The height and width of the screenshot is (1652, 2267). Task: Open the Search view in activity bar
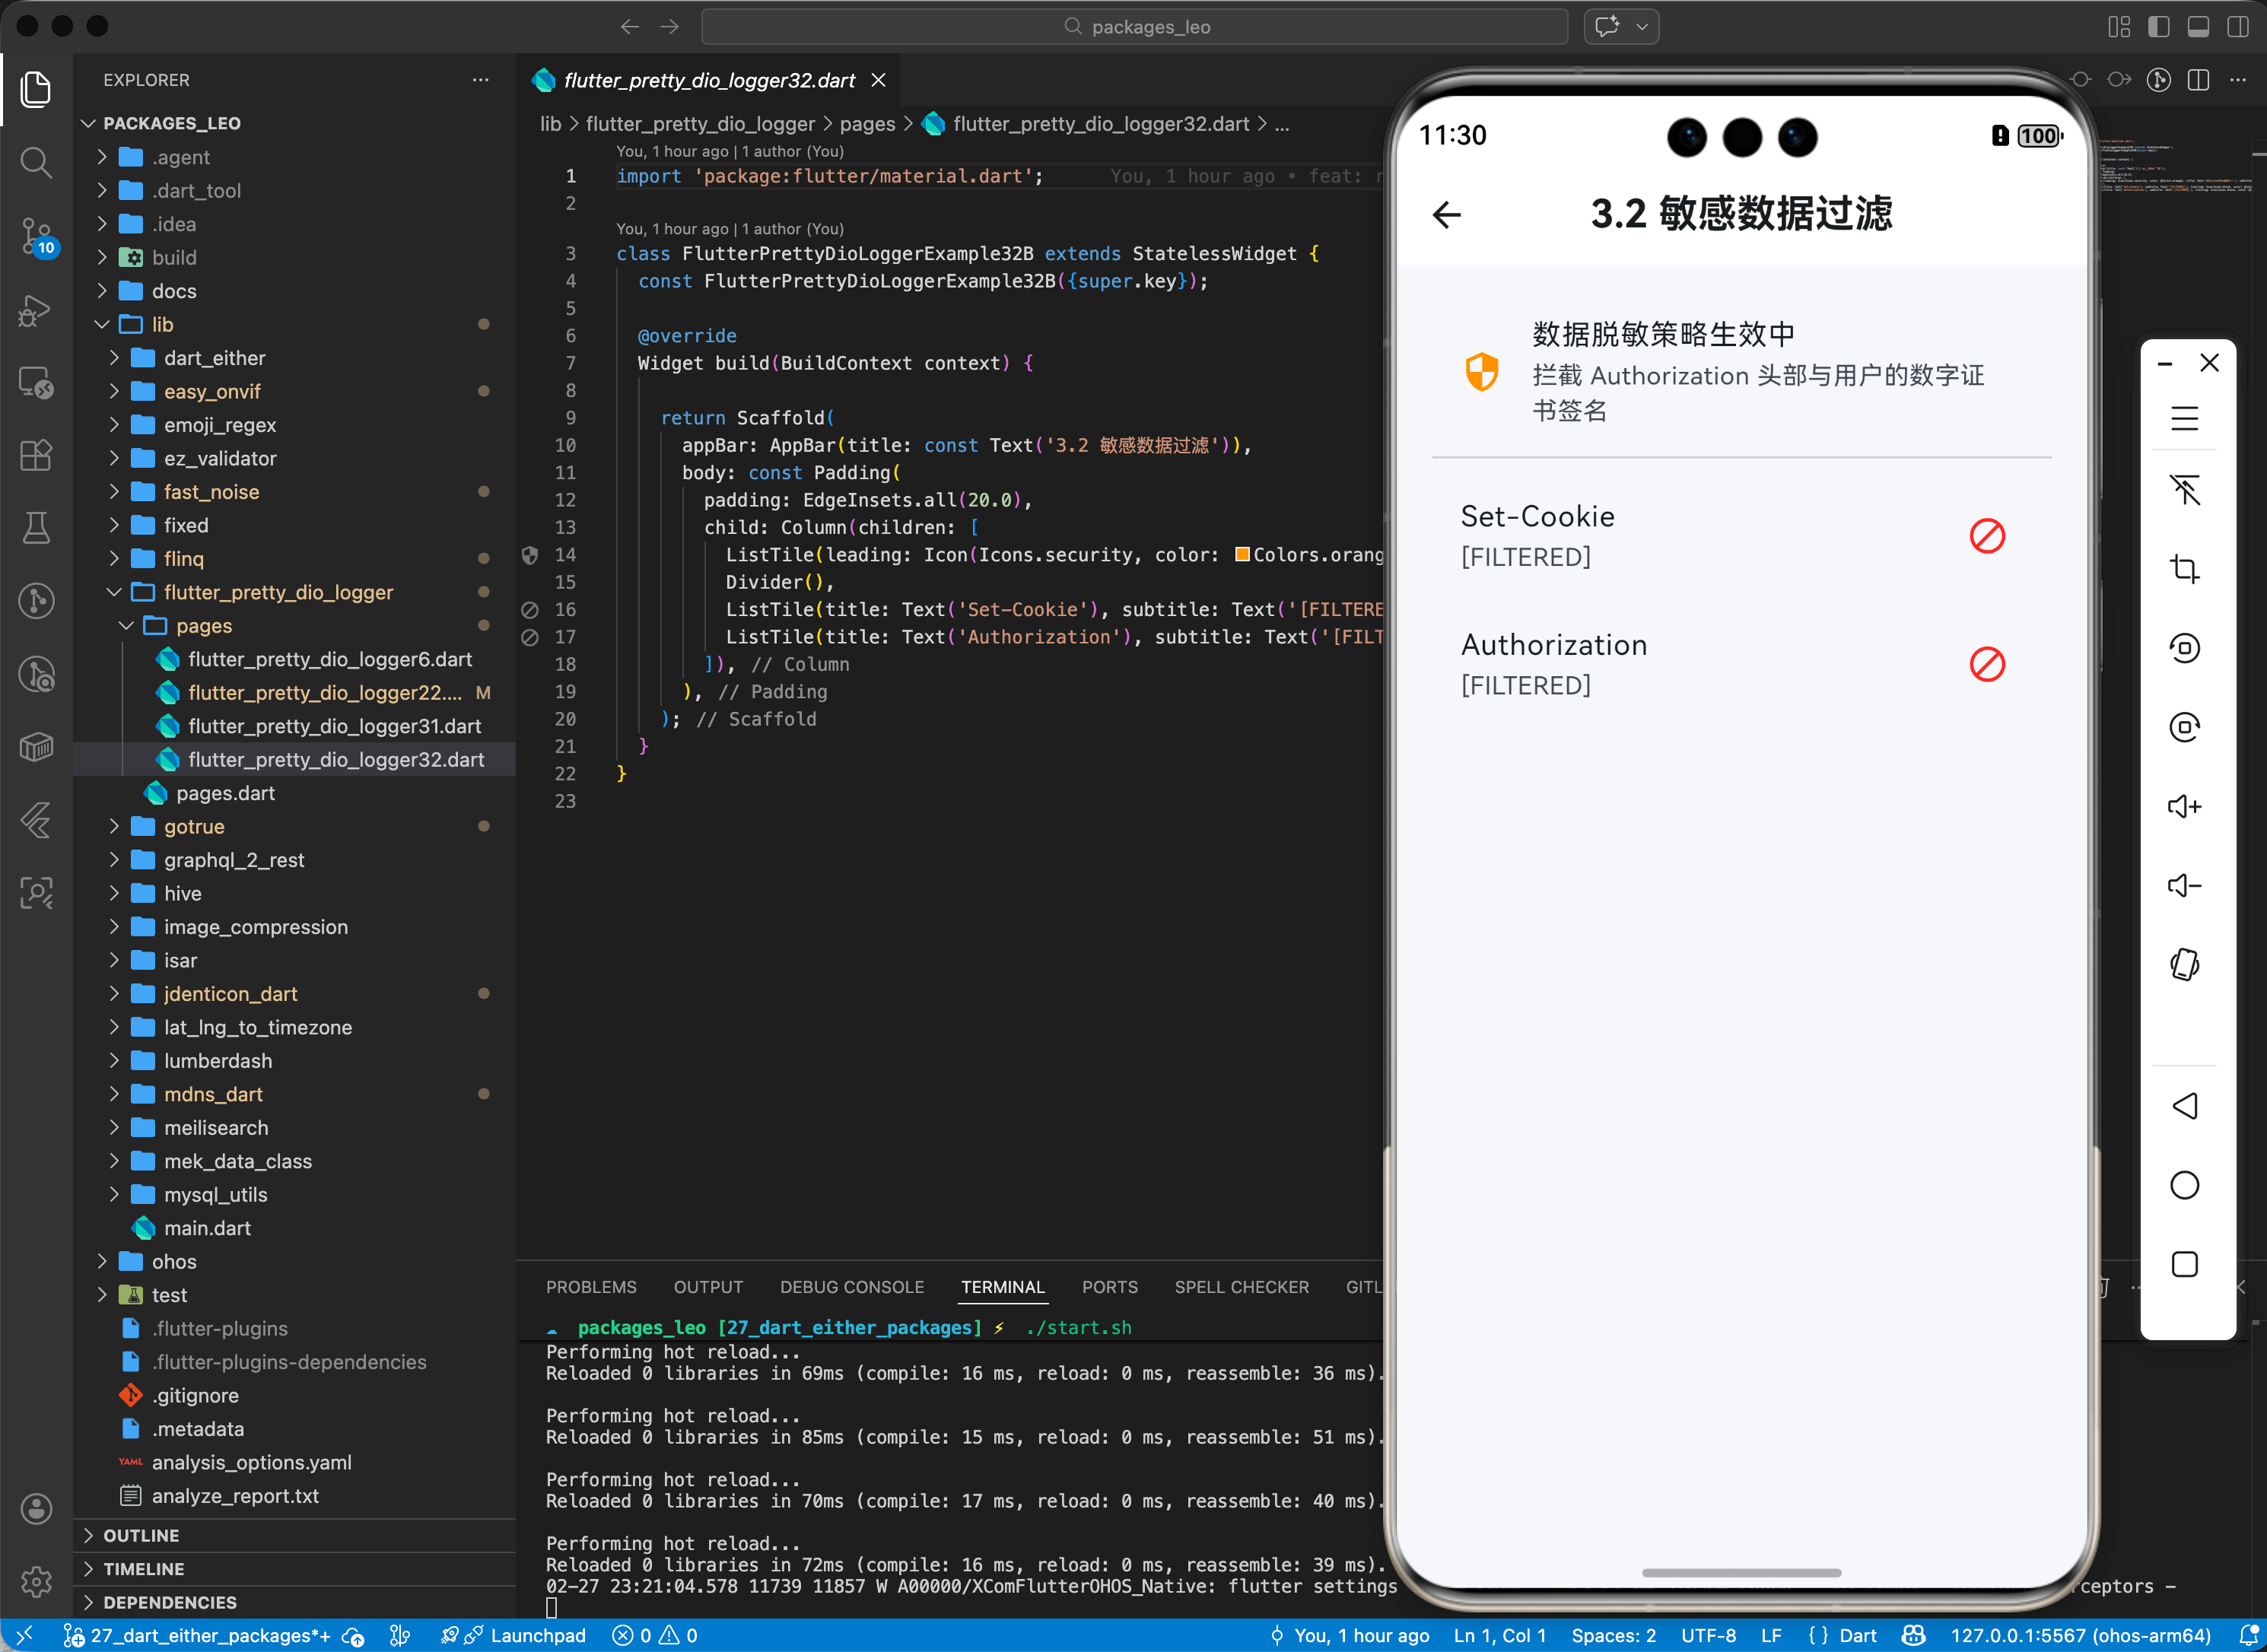[36, 161]
